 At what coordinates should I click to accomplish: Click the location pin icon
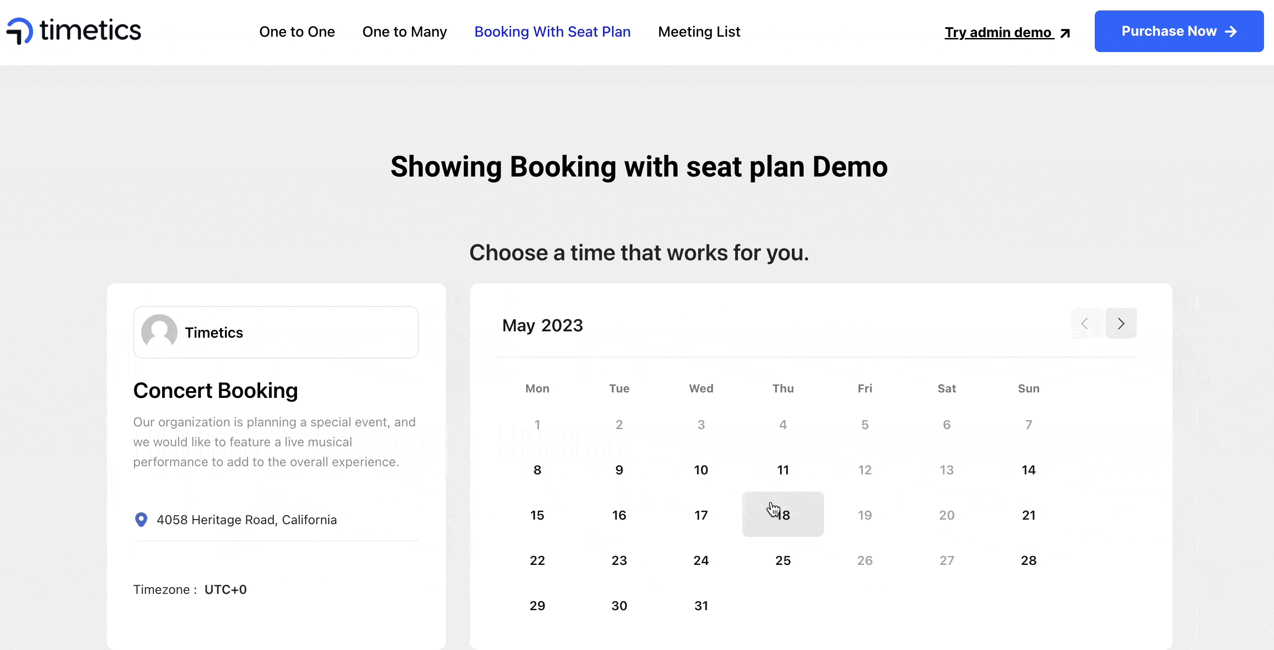(141, 520)
